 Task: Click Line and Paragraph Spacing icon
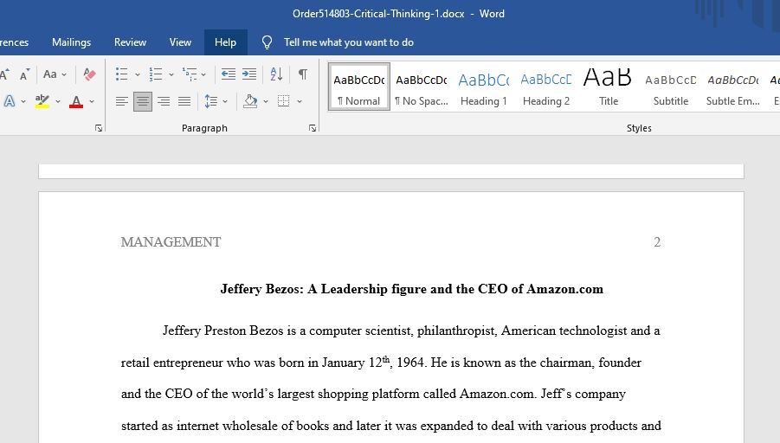(211, 101)
